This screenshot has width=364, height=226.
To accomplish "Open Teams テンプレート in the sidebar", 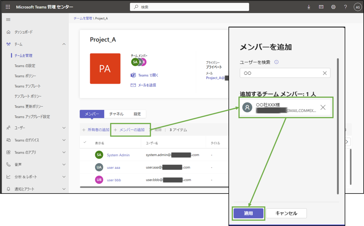I will click(28, 86).
